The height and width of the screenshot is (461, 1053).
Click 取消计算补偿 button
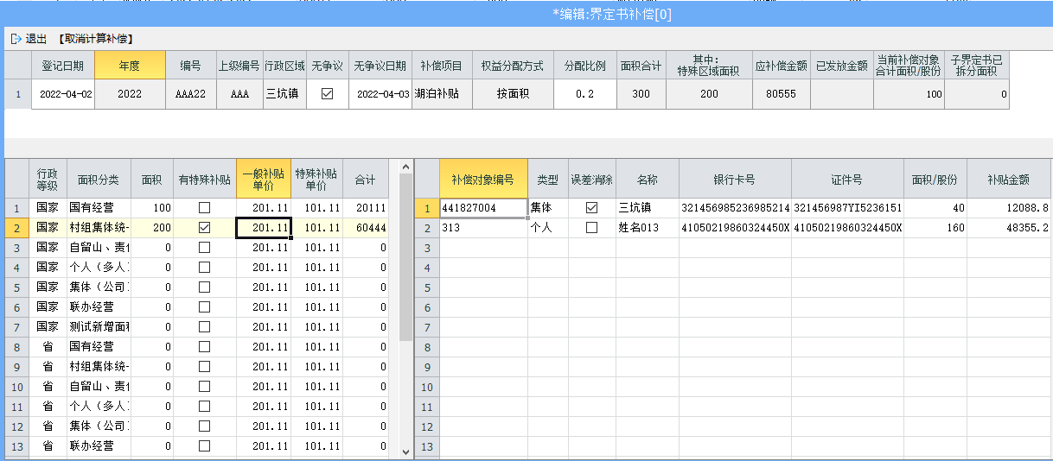pos(96,39)
